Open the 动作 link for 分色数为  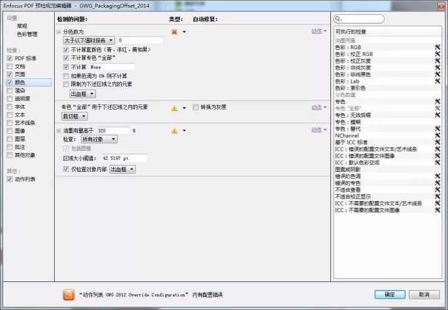coord(319,31)
